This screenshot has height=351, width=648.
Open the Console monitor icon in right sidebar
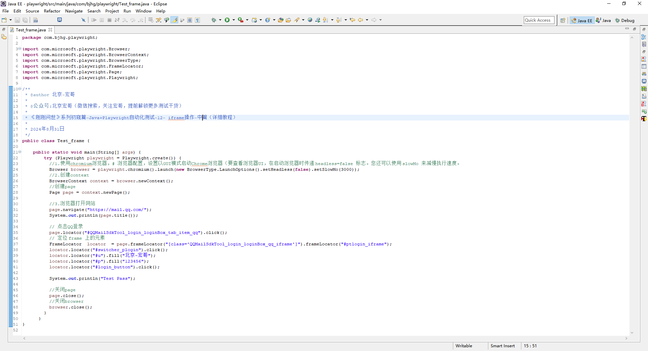pos(644,81)
